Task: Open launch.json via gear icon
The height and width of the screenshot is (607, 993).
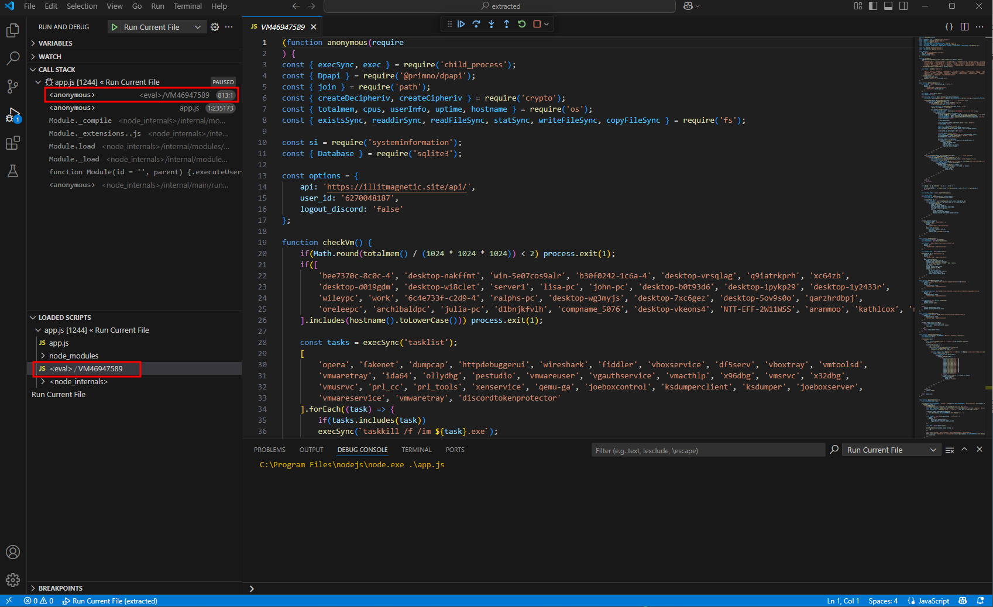Action: (x=215, y=27)
